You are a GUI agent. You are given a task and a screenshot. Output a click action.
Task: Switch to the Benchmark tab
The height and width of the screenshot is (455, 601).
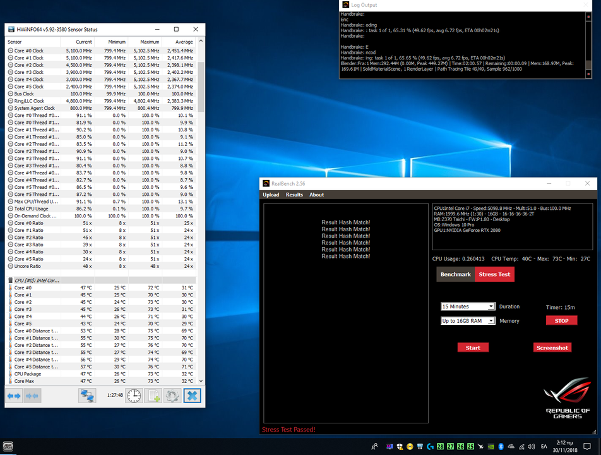(x=456, y=274)
